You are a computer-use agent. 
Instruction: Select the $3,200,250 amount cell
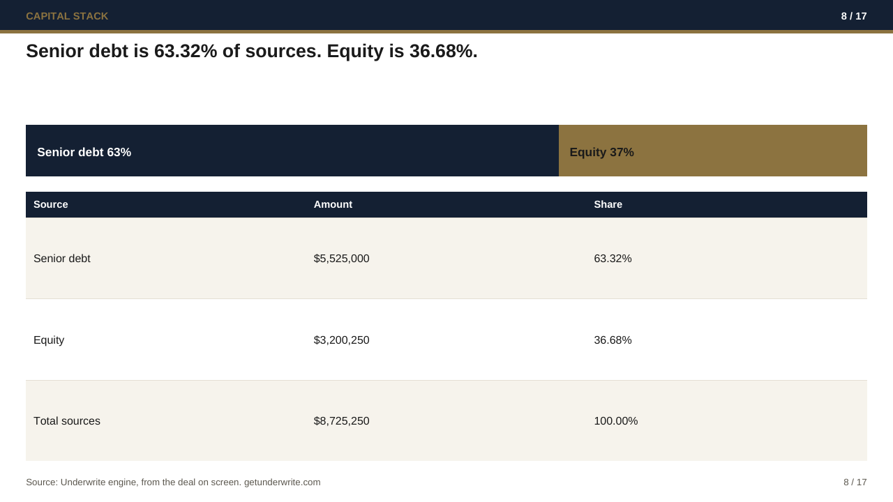341,340
